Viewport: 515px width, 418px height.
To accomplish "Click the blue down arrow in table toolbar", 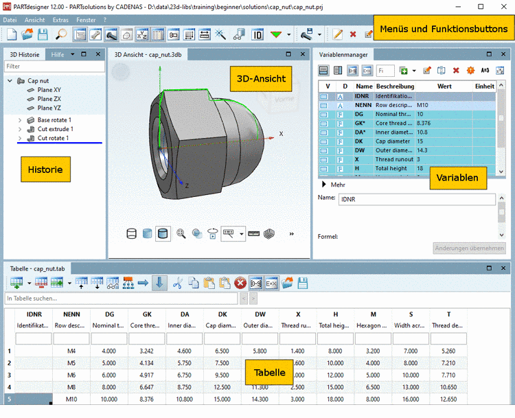I will pos(159,282).
